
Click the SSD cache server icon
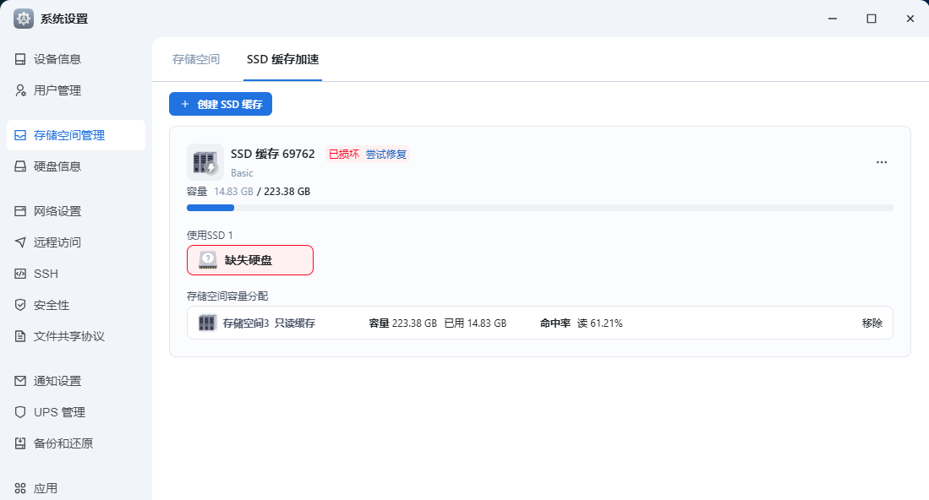[205, 162]
